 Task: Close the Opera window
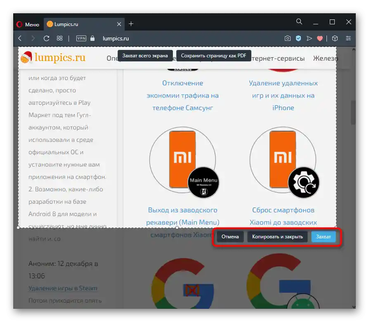349,22
